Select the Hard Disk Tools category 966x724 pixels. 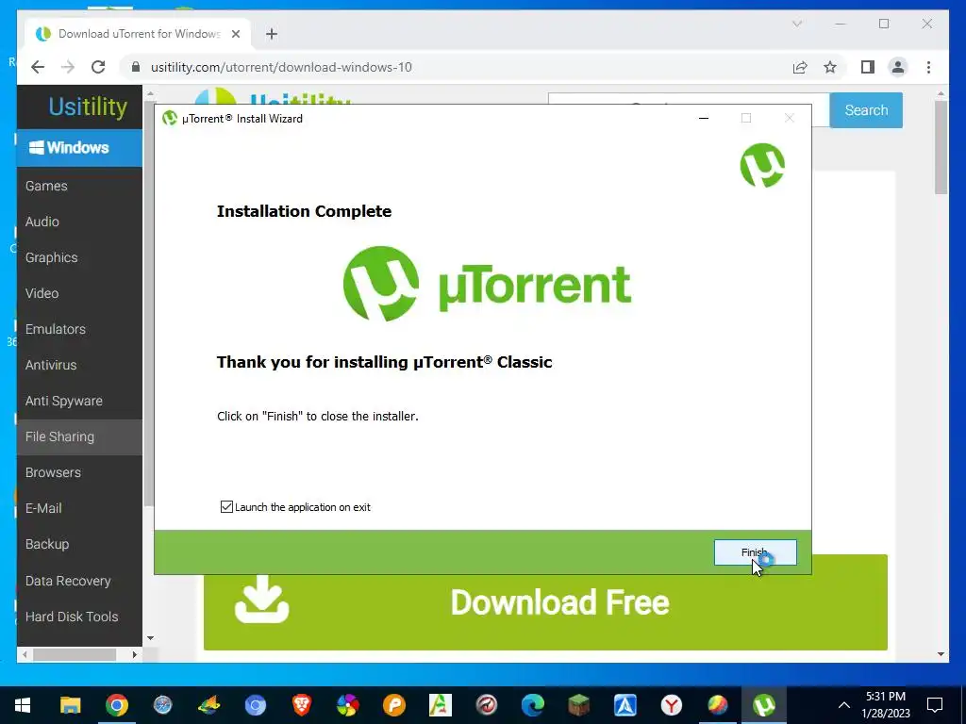pyautogui.click(x=79, y=617)
